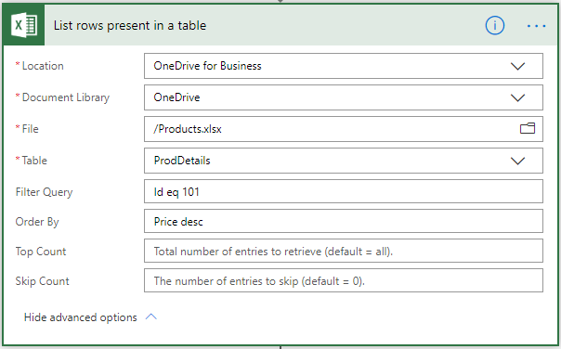Click the Order By field with Price desc
The width and height of the screenshot is (561, 349).
coord(344,221)
